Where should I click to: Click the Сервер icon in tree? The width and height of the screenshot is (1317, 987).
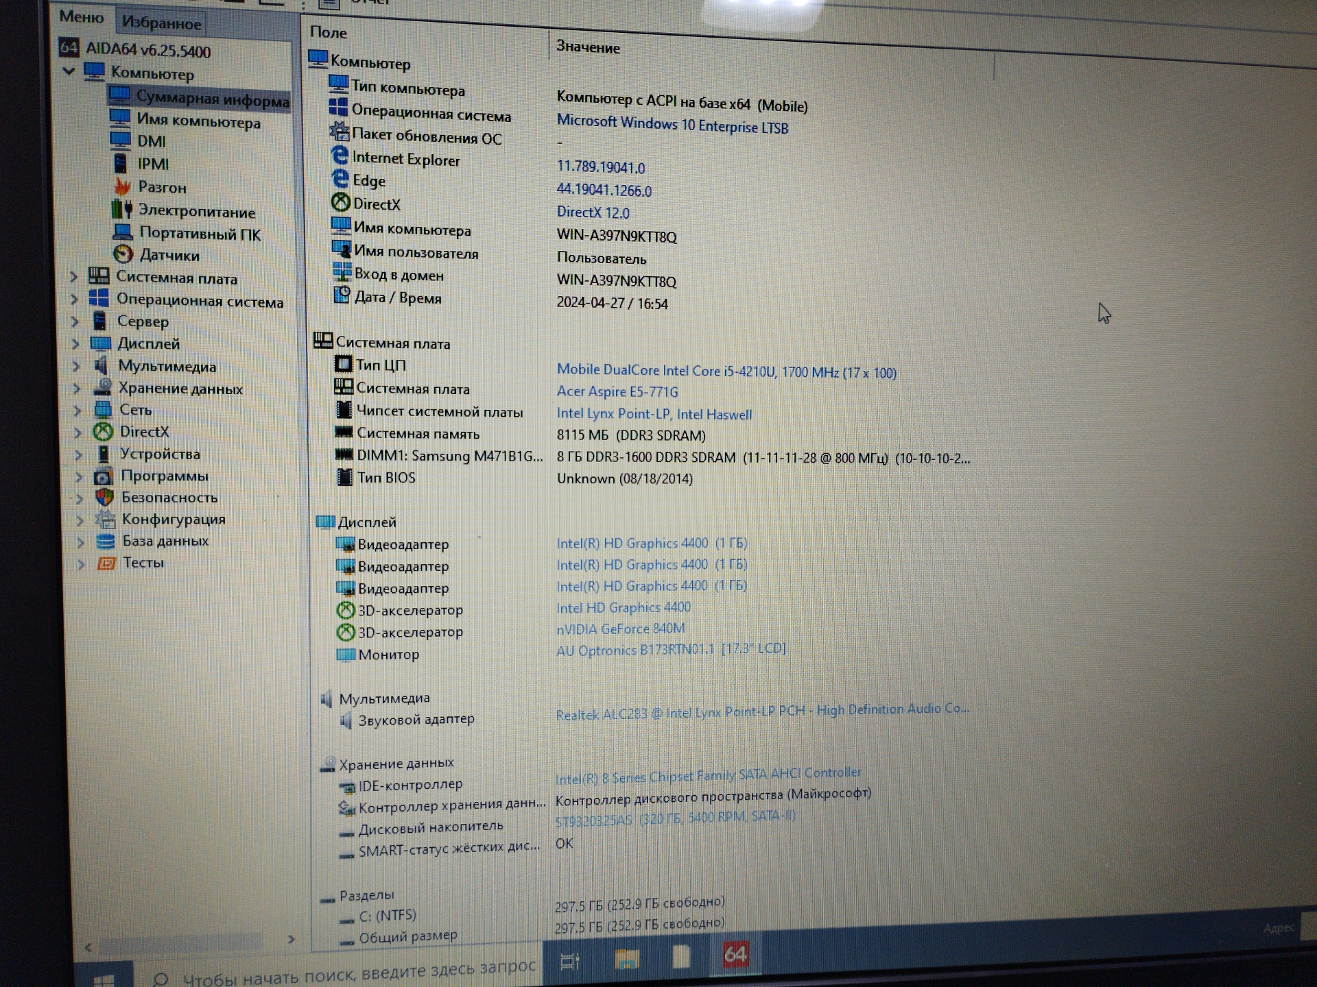(x=100, y=320)
